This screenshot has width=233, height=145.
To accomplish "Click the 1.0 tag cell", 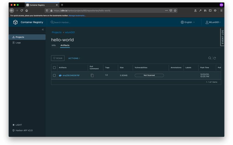I will point(106,75).
